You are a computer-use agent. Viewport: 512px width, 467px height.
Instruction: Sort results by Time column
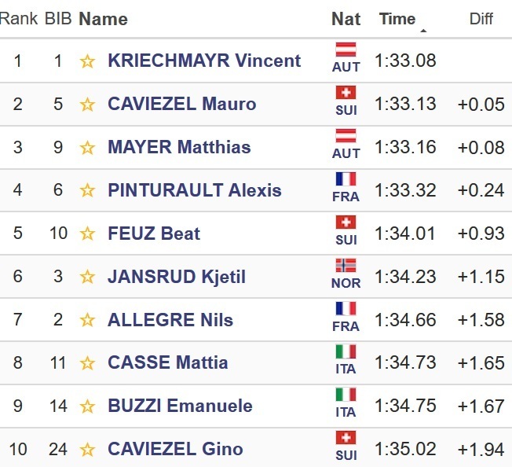(397, 19)
